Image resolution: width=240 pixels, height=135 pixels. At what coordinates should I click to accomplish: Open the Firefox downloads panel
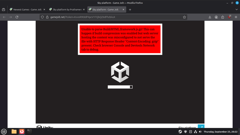point(210,17)
